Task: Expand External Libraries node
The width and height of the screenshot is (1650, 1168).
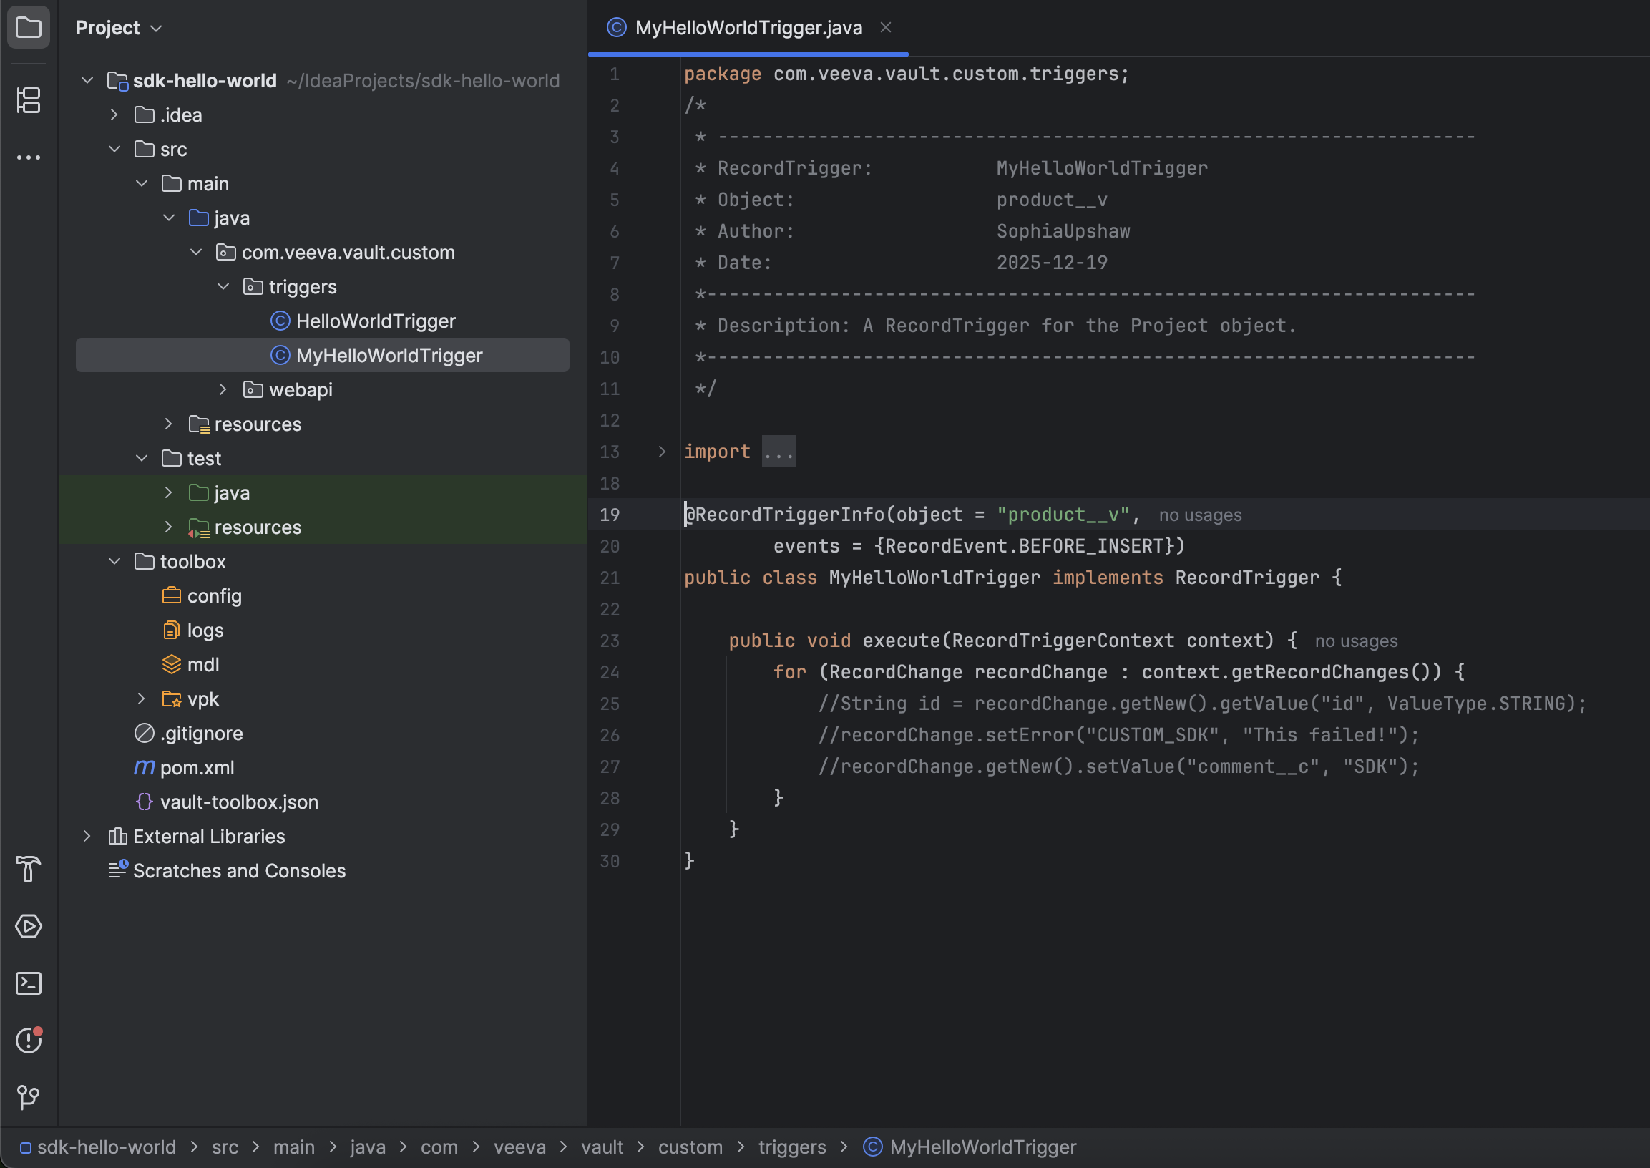Action: pyautogui.click(x=87, y=836)
